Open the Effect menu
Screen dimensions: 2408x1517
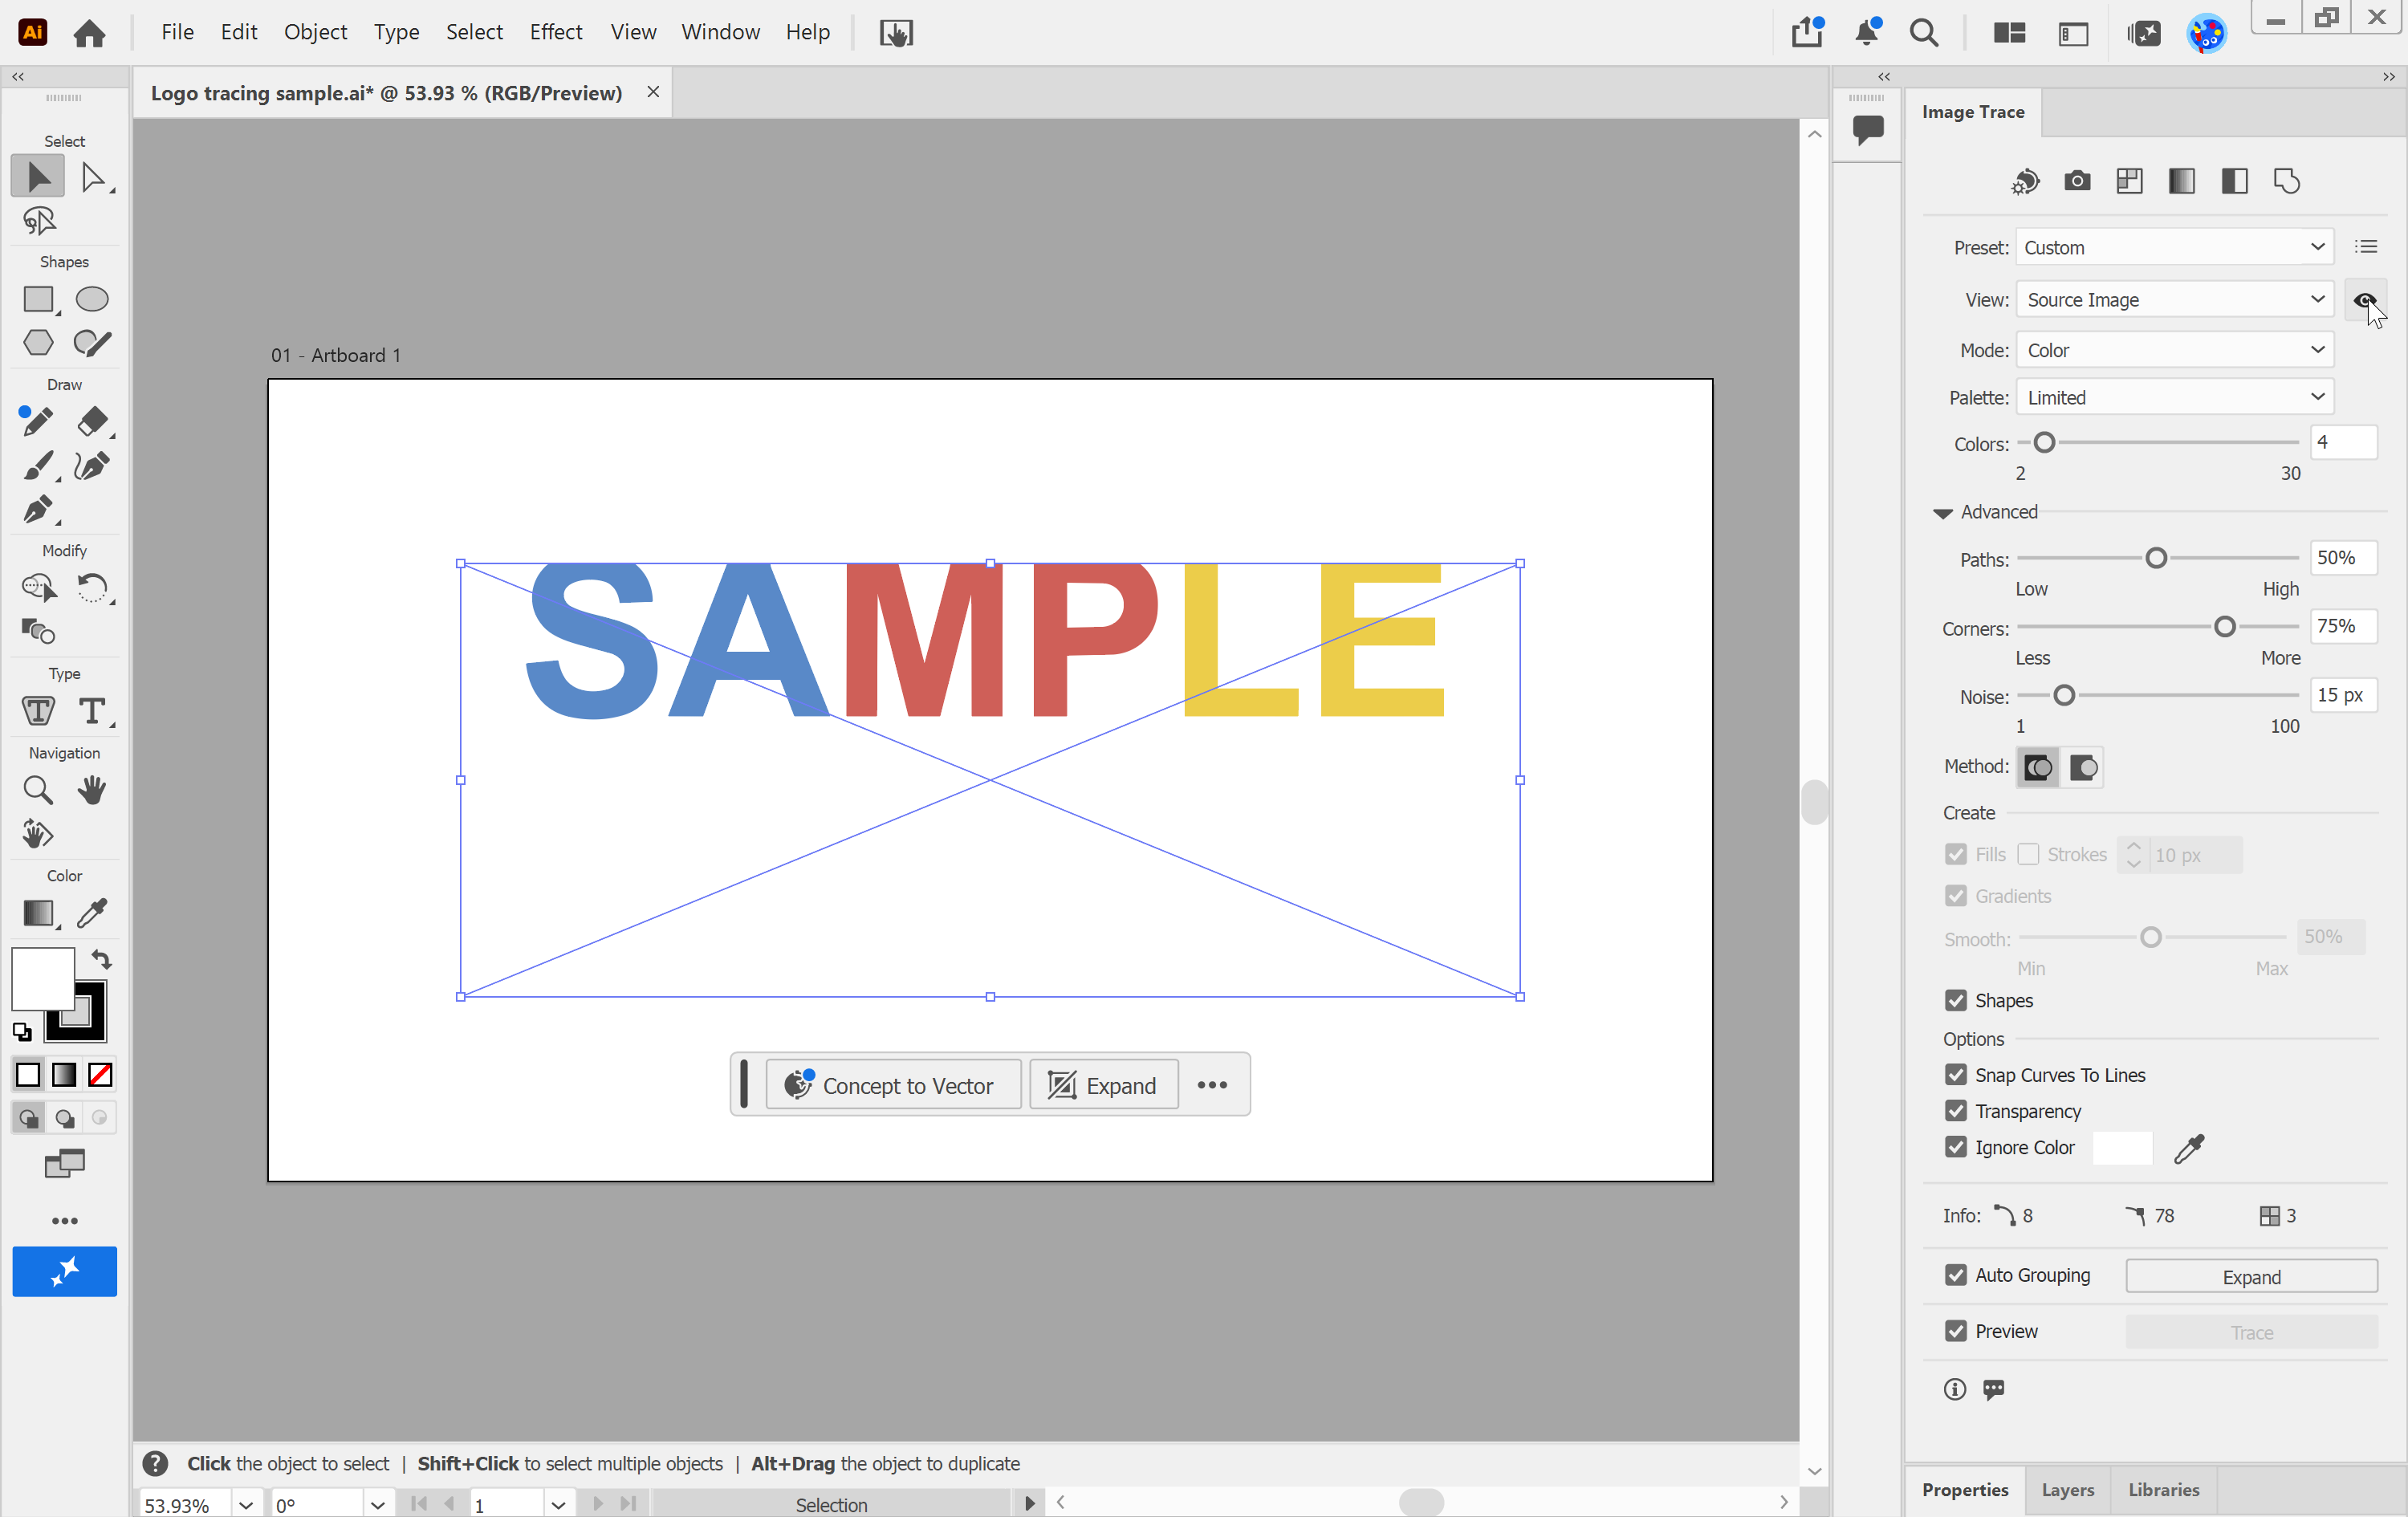click(x=555, y=32)
